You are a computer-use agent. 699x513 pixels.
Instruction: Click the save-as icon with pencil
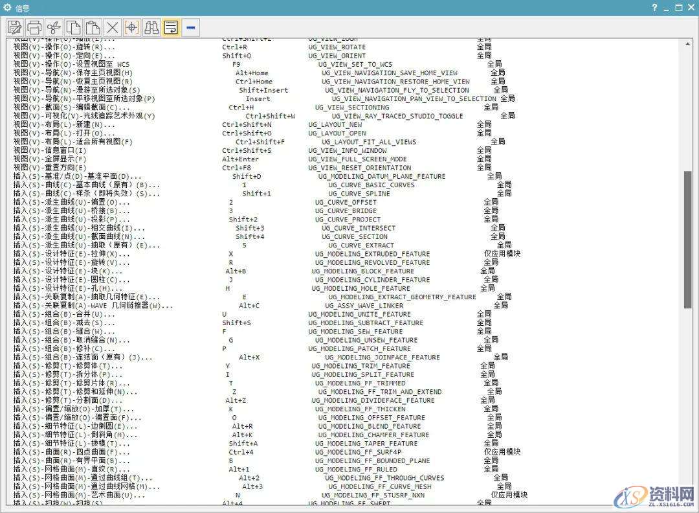pos(15,27)
